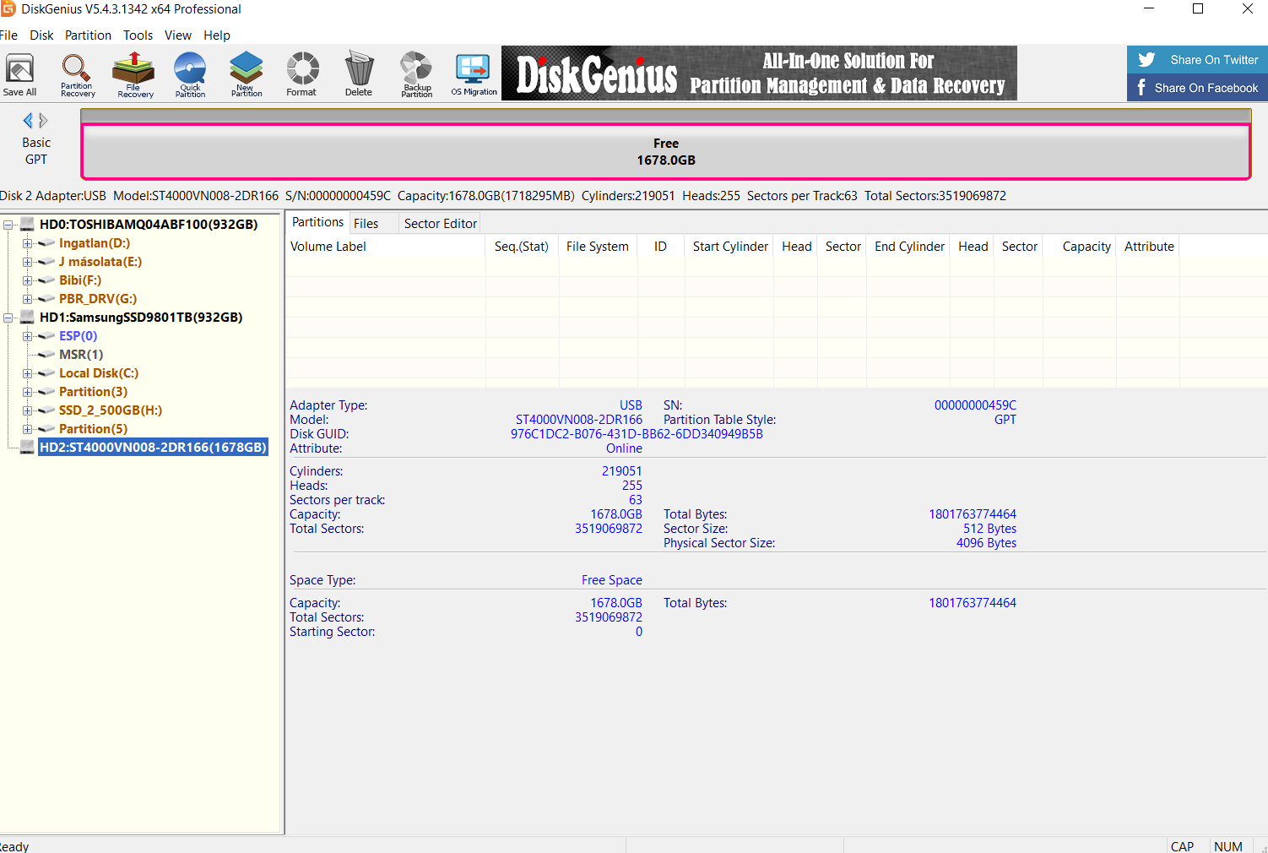Click the ID column header

(660, 247)
